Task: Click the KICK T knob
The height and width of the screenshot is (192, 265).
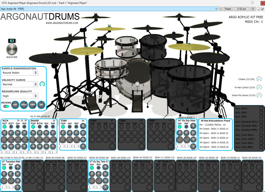Action: [x=24, y=146]
